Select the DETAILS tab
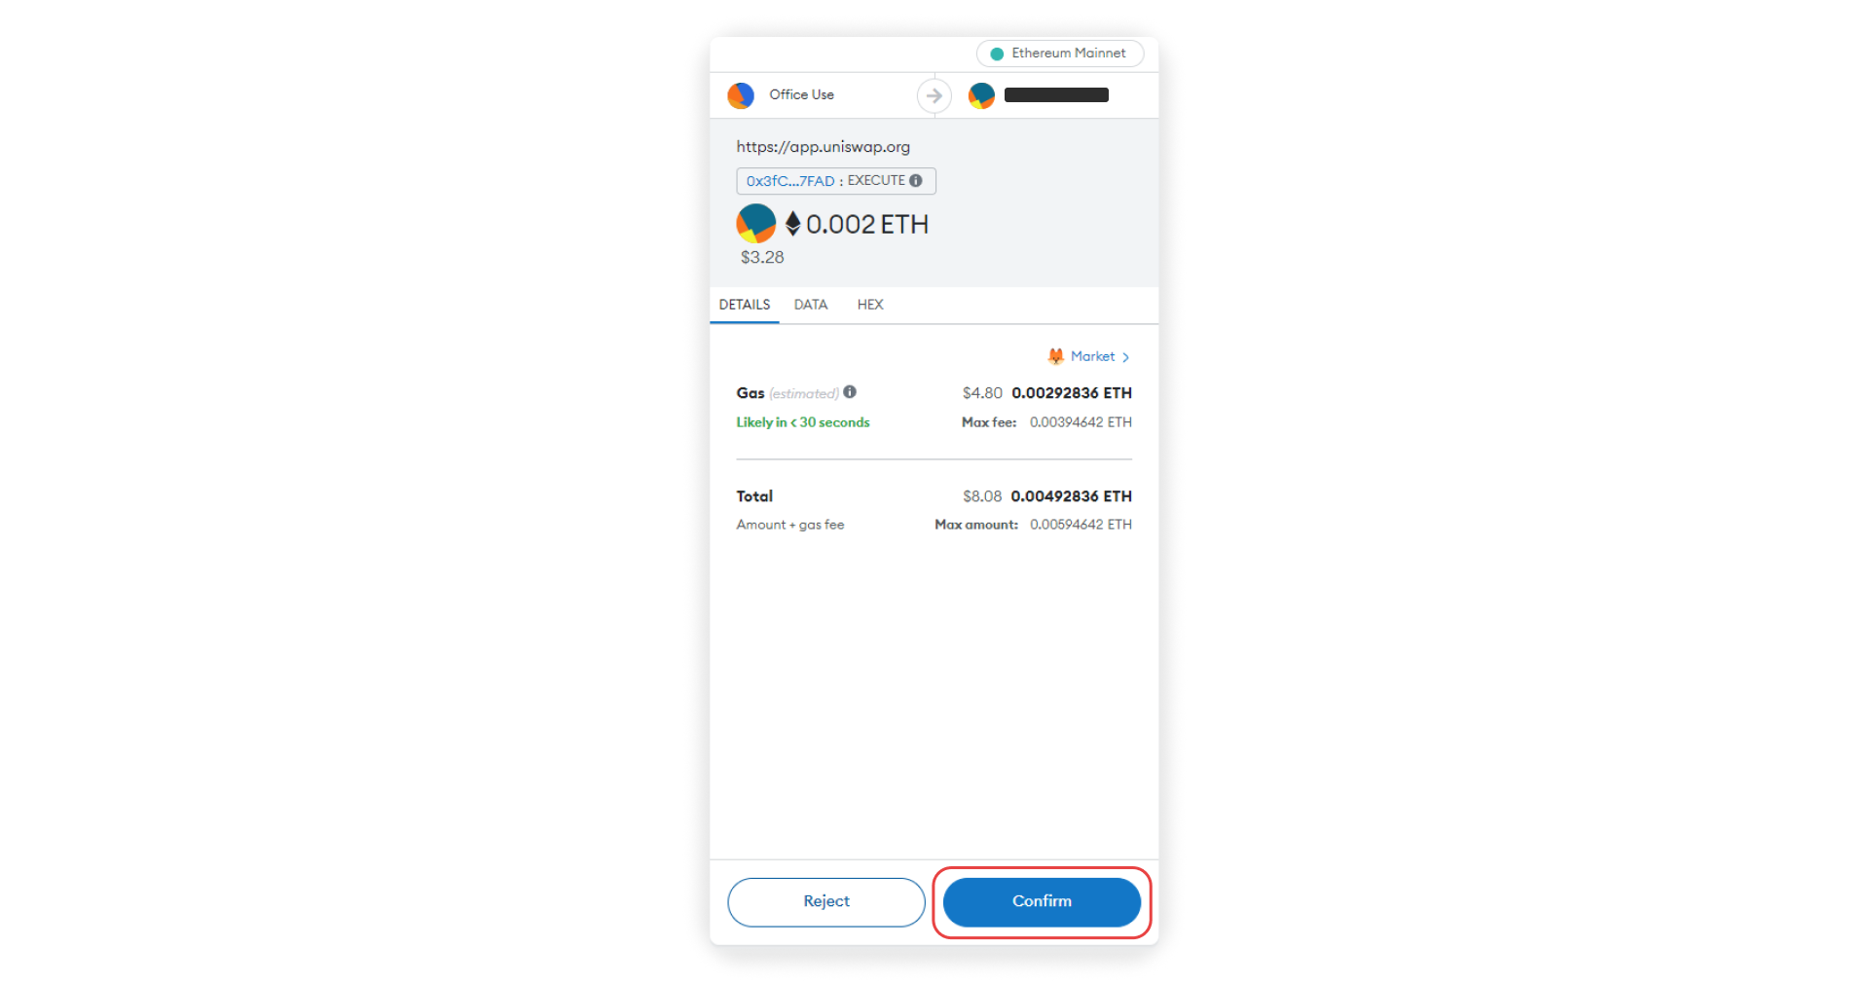This screenshot has height=984, width=1869. [x=745, y=305]
